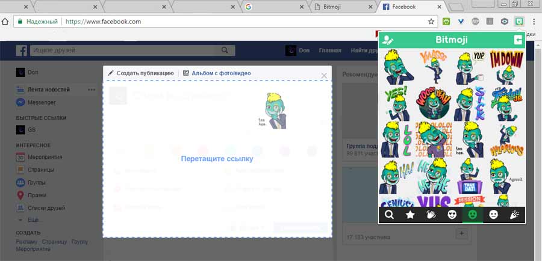The height and width of the screenshot is (261, 542).
Task: Click plus button on suggested group
Action: point(462,234)
